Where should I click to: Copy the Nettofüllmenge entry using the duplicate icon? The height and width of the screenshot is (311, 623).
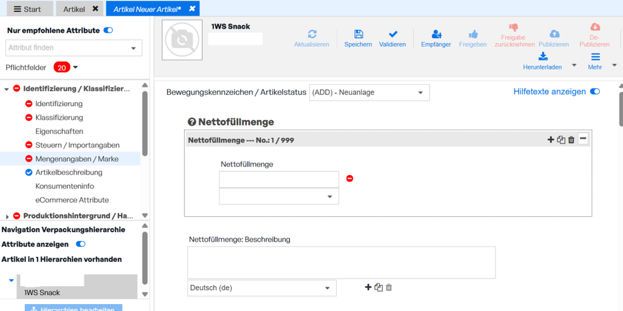[x=561, y=140]
